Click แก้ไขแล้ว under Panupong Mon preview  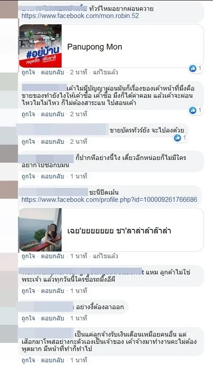[x=105, y=73]
